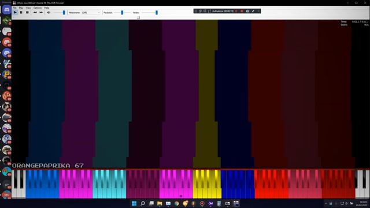Open the Windows Start menu
370x208 pixels.
[x=134, y=203]
